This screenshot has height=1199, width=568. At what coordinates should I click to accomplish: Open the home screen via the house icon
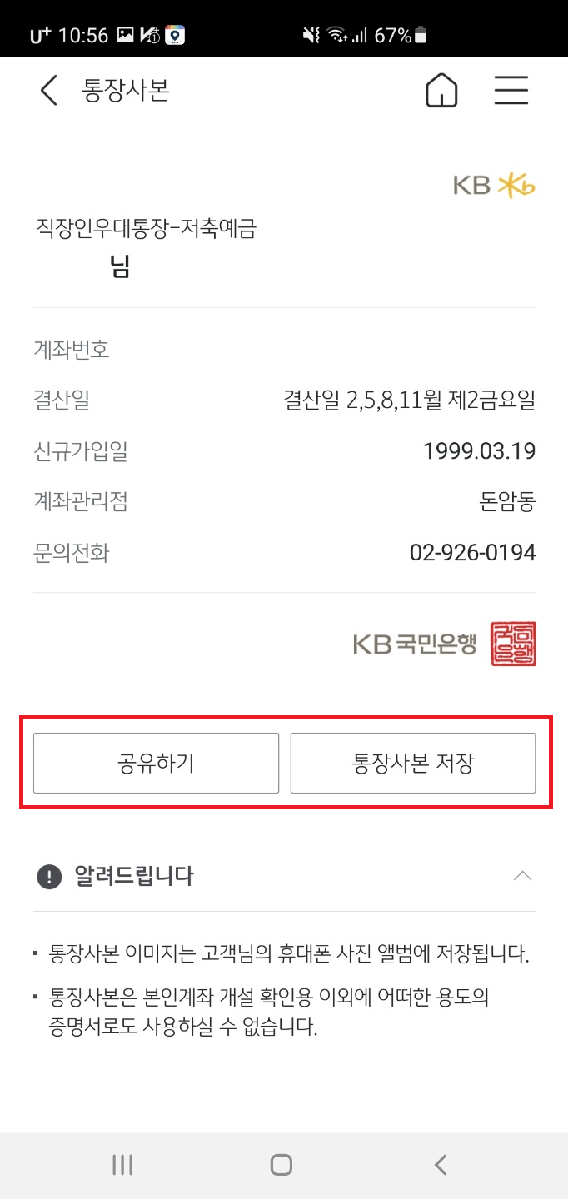[x=441, y=90]
